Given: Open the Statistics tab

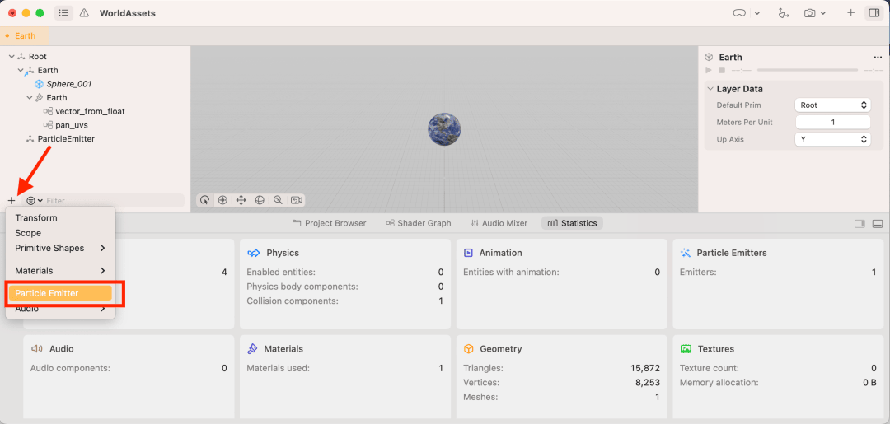Looking at the screenshot, I should click(572, 223).
